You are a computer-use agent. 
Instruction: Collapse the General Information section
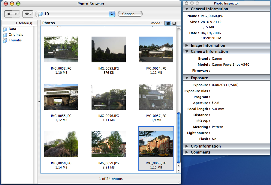pyautogui.click(x=187, y=9)
